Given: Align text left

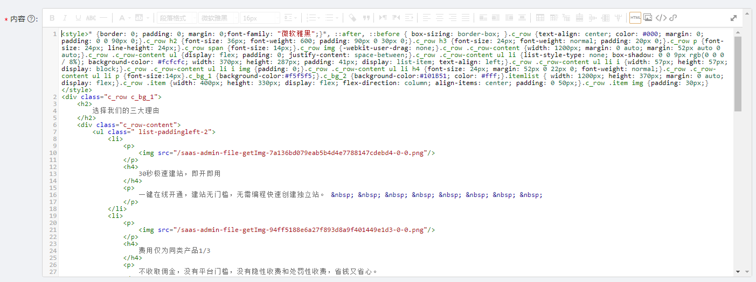Looking at the screenshot, I should (427, 18).
